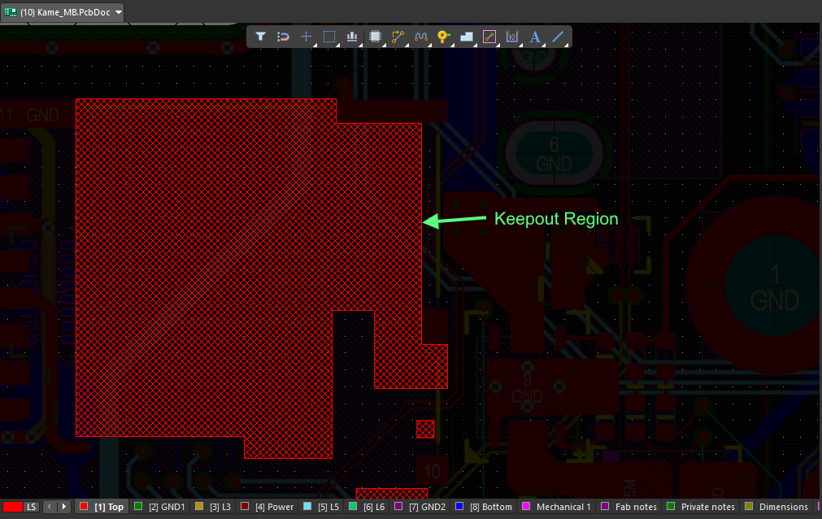Open the Snap options magnet icon
The image size is (822, 519).
coord(283,37)
